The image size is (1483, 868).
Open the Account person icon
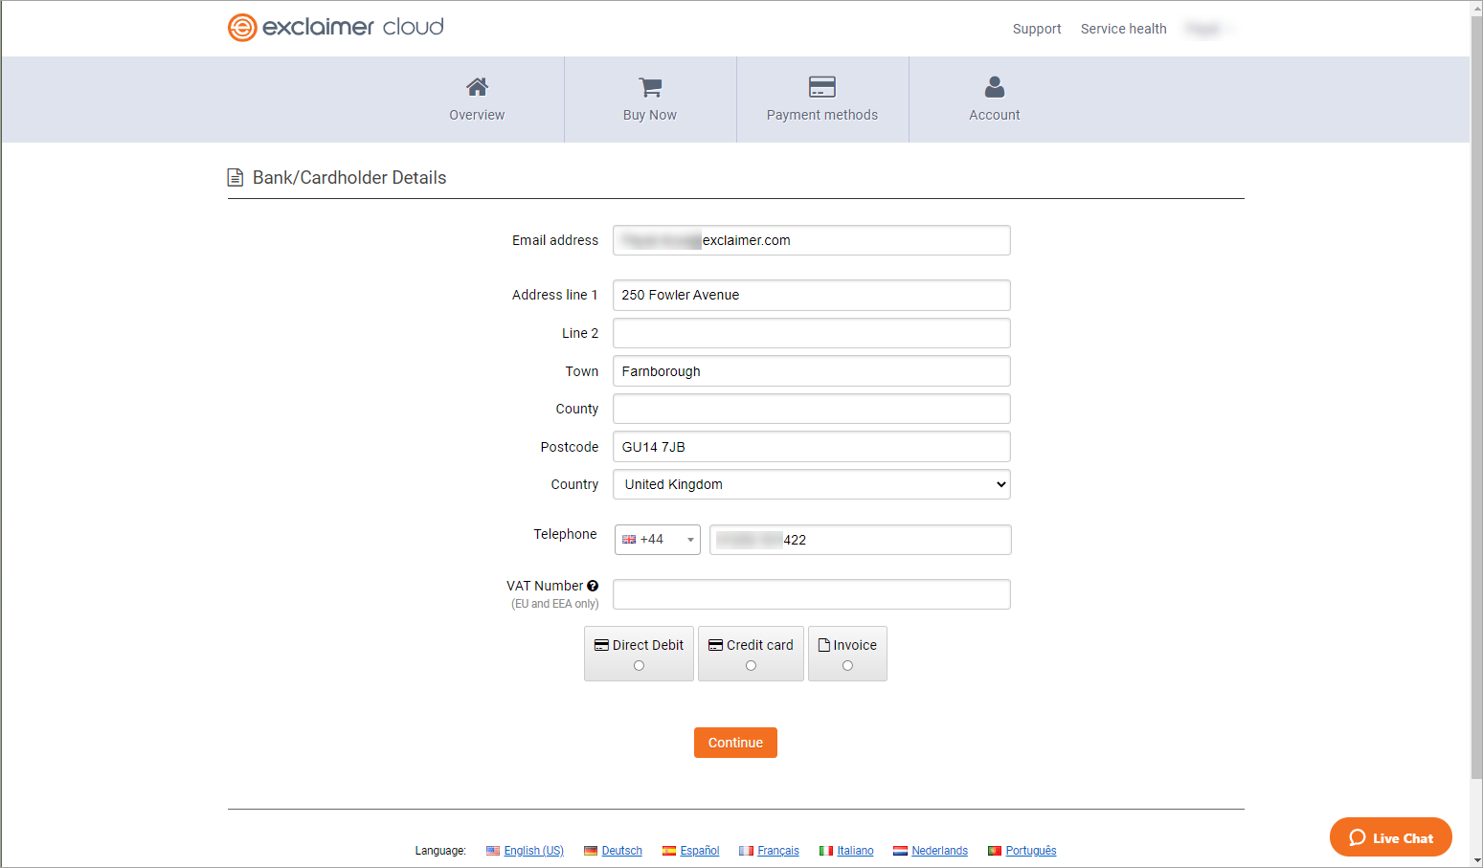coord(994,87)
